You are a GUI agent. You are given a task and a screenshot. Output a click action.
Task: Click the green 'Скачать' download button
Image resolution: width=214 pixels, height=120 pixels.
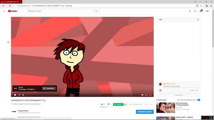point(118,104)
